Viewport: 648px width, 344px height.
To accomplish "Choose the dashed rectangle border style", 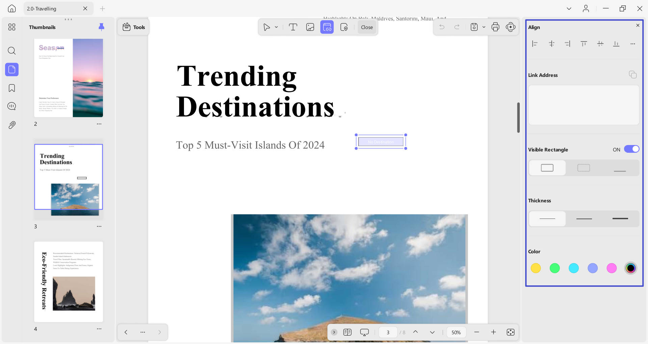I will point(584,168).
